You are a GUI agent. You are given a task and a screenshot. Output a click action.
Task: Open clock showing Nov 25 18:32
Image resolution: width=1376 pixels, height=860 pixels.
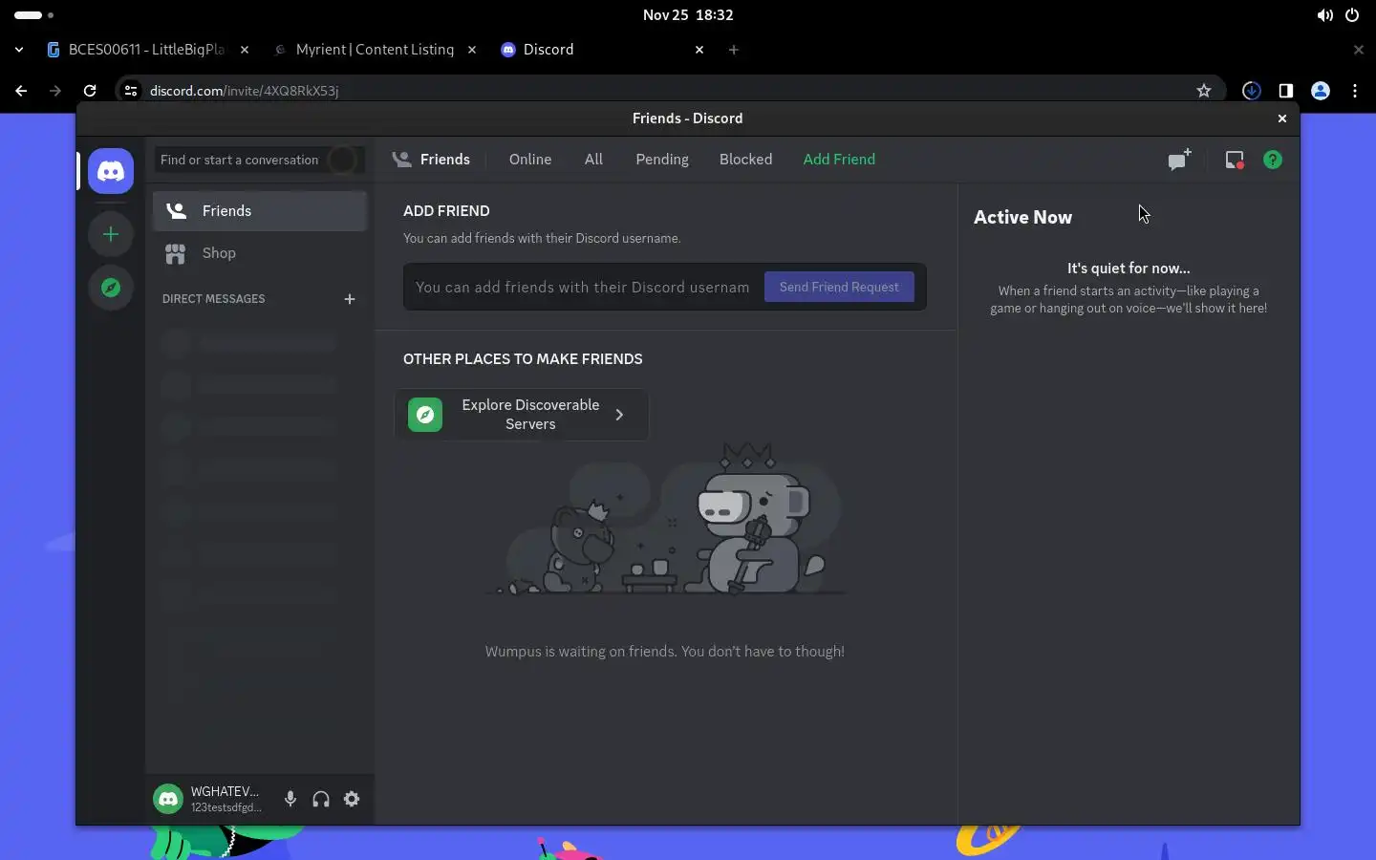pos(688,15)
